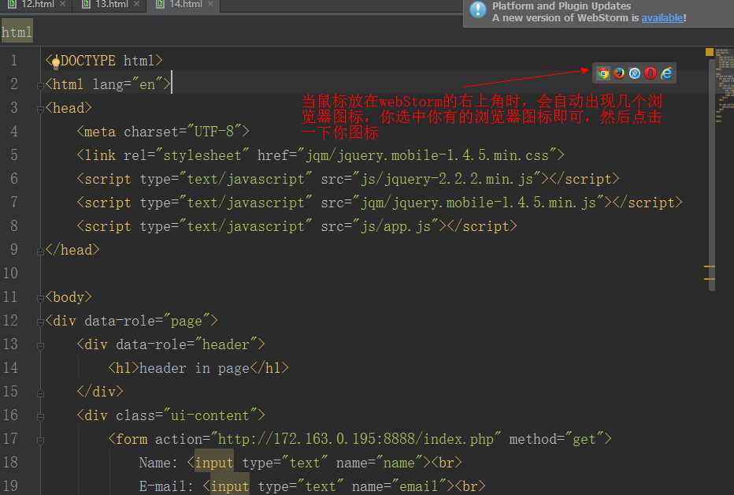Image resolution: width=734 pixels, height=495 pixels.
Task: Click the data-role="page" value
Action: (187, 321)
